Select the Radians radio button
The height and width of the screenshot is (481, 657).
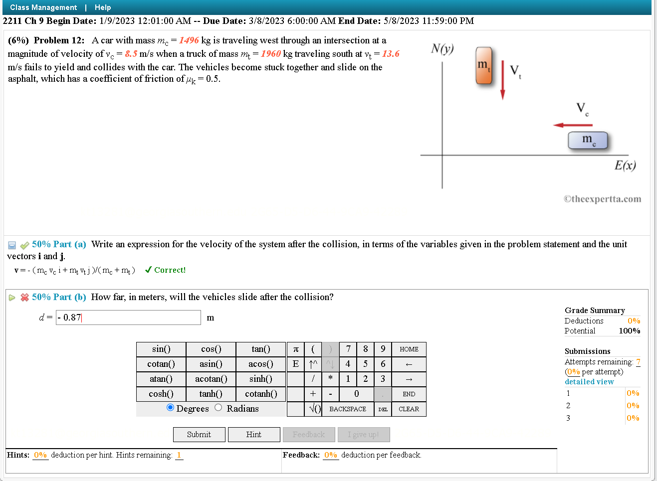(218, 408)
